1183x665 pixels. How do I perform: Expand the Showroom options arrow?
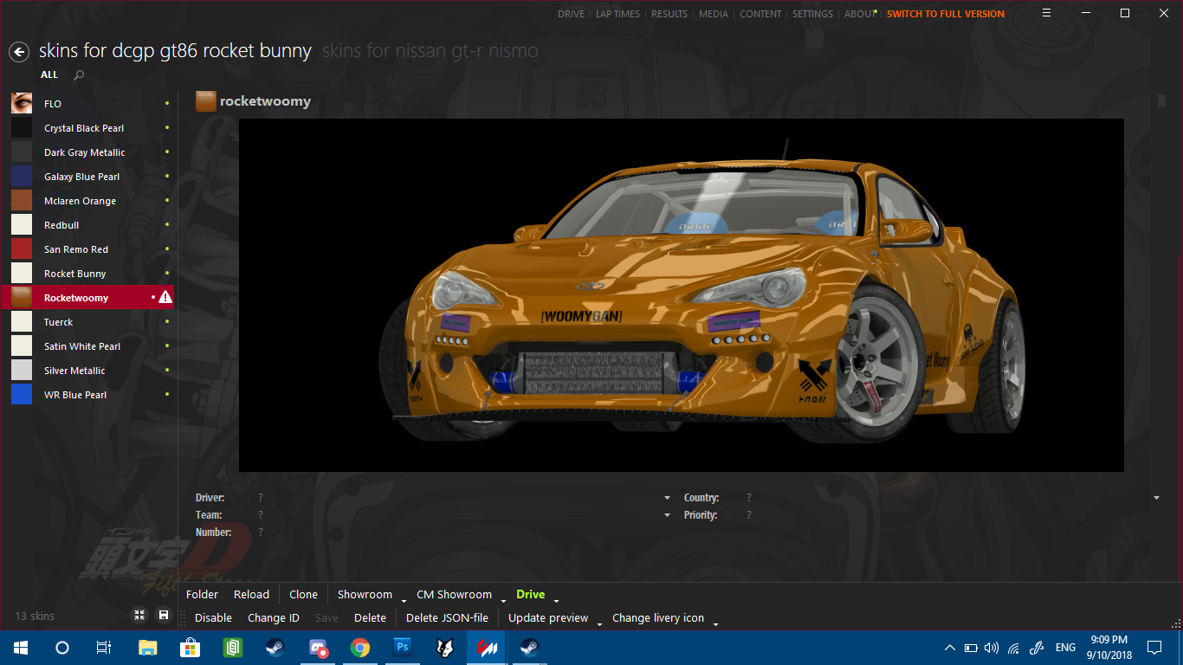[404, 599]
